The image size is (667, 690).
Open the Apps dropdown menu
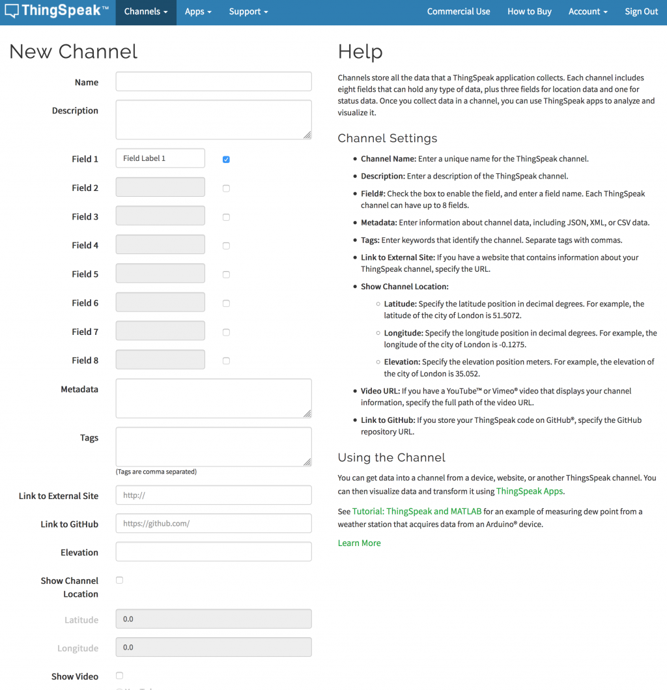198,12
